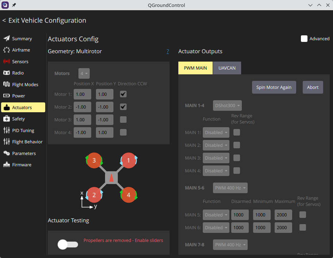333x258 pixels.
Task: Select the Sensors signal icon
Action: click(7, 62)
